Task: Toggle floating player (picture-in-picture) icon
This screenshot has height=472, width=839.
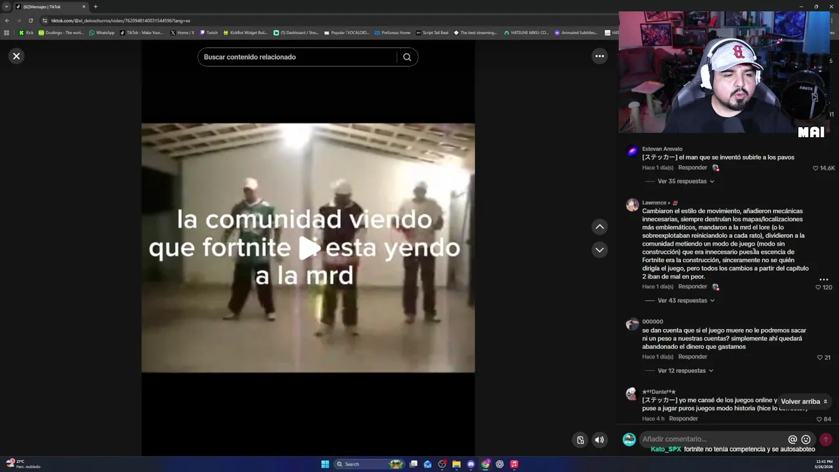Action: point(580,440)
